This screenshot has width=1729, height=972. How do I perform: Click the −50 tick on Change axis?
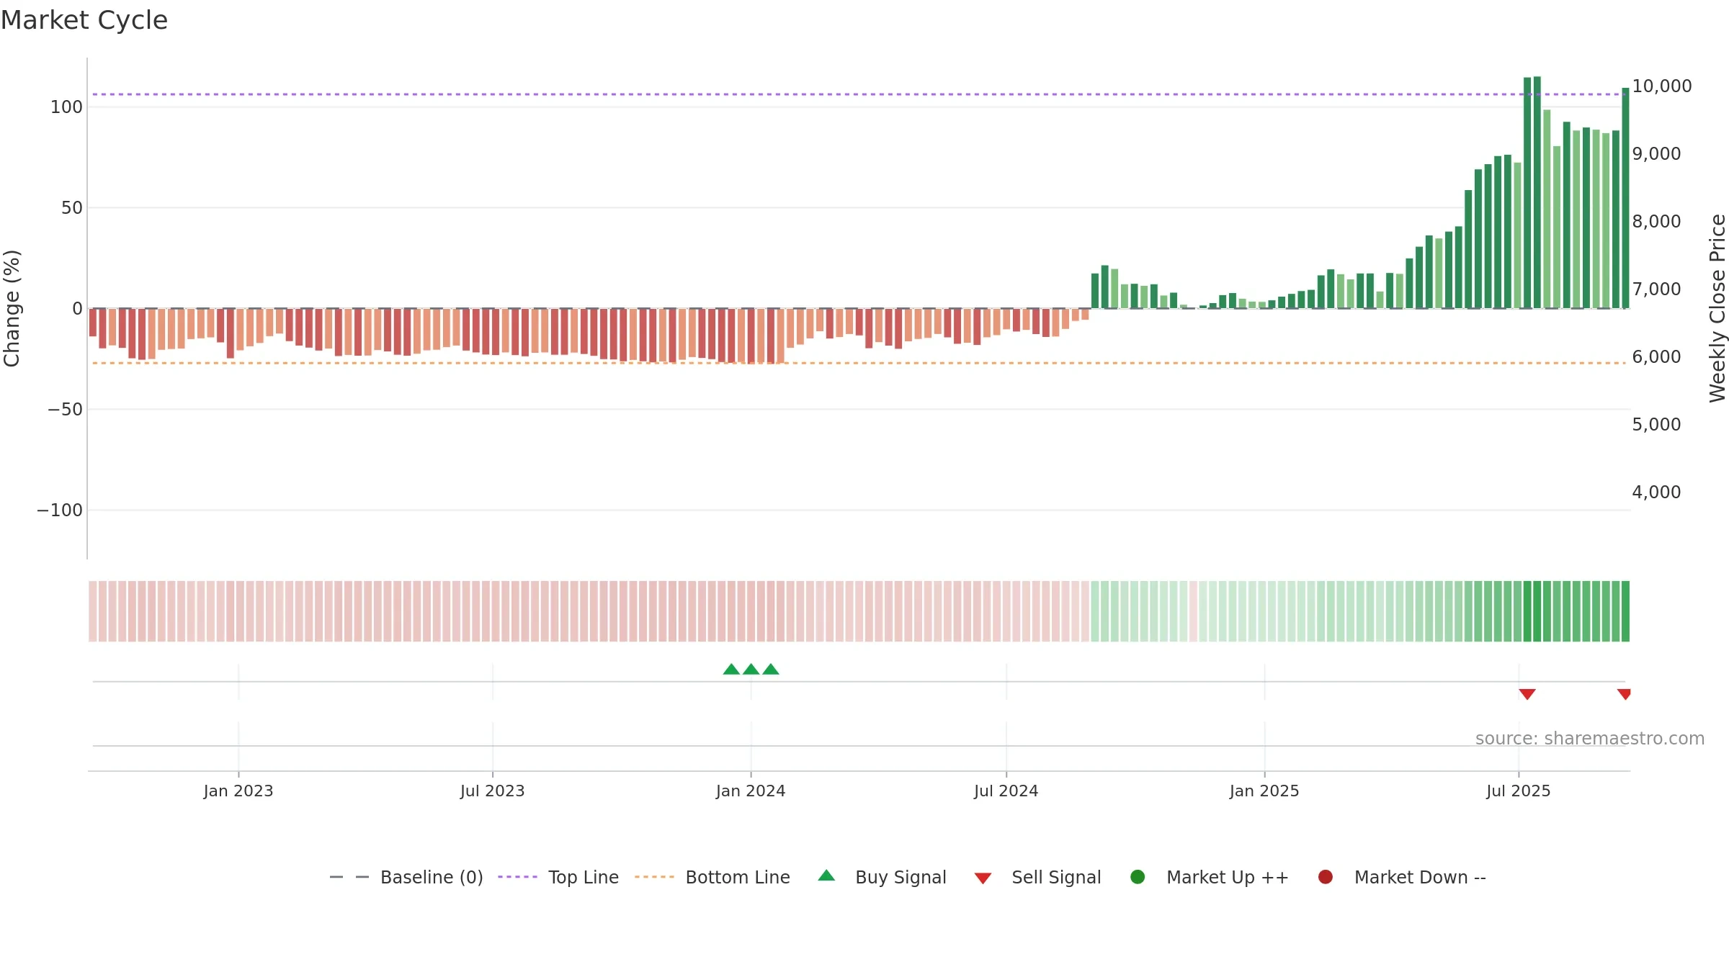click(65, 410)
